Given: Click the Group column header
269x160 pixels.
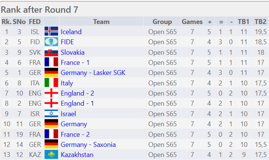Looking at the screenshot, I should click(x=162, y=22).
